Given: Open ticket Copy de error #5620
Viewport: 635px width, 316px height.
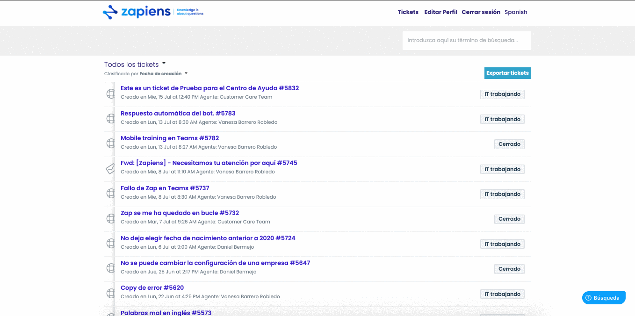Looking at the screenshot, I should tap(152, 288).
